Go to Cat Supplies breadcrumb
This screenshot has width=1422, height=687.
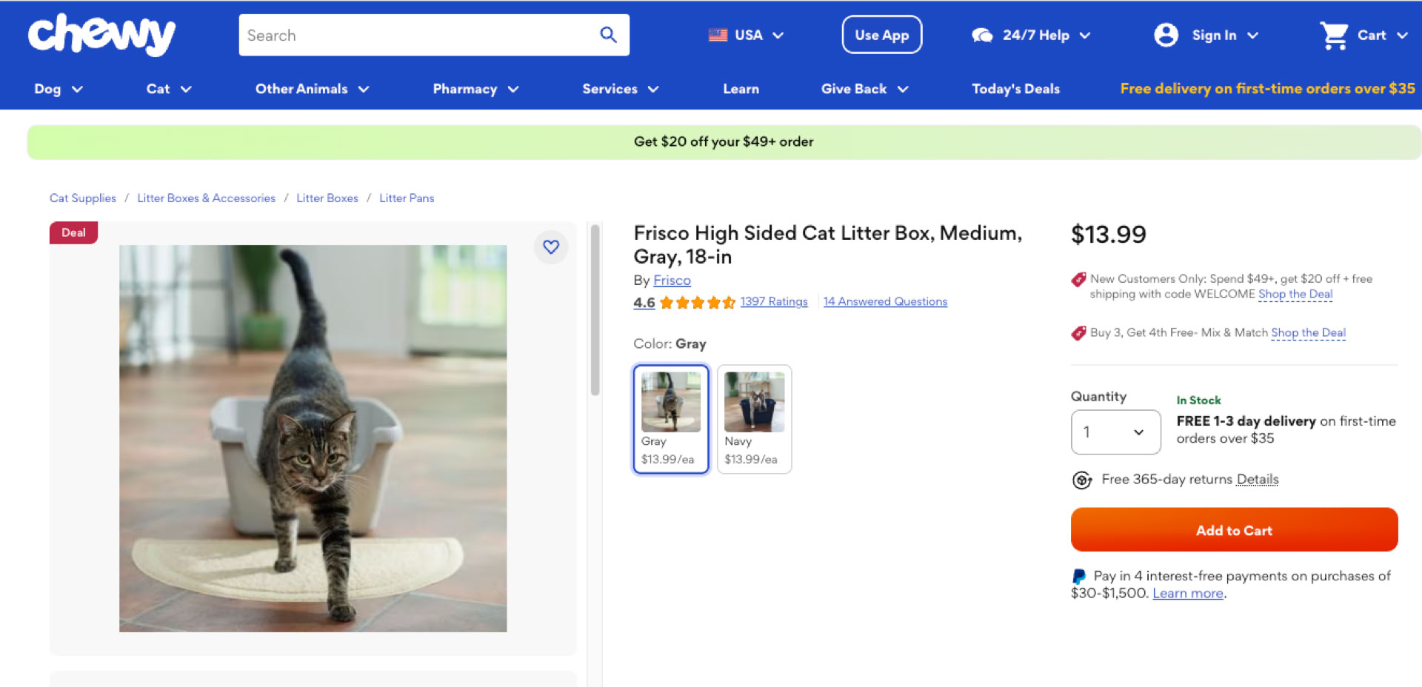pyautogui.click(x=83, y=198)
